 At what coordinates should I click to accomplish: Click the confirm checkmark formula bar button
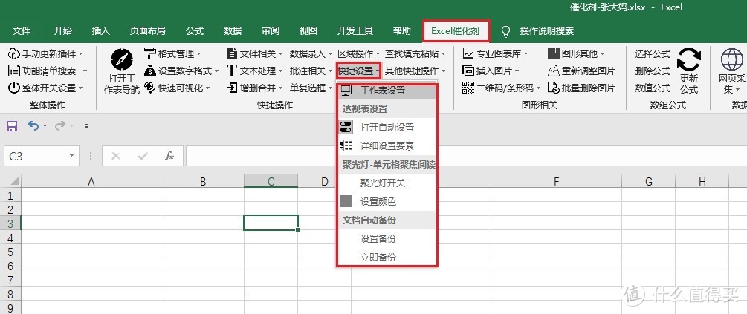point(143,156)
